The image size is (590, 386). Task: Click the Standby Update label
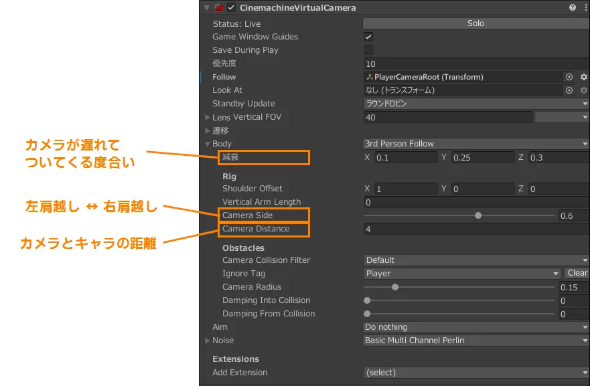(x=244, y=104)
